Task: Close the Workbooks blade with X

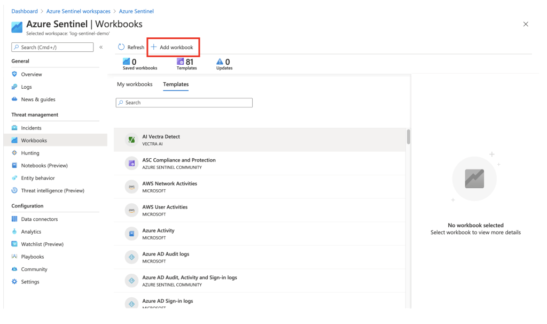Action: (526, 25)
